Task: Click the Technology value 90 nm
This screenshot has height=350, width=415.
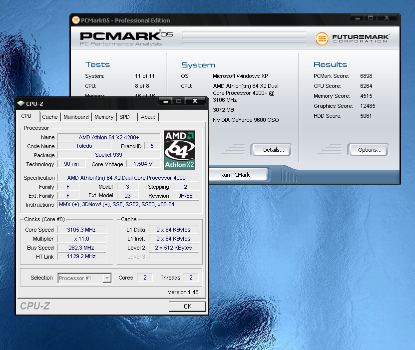Action: click(71, 164)
